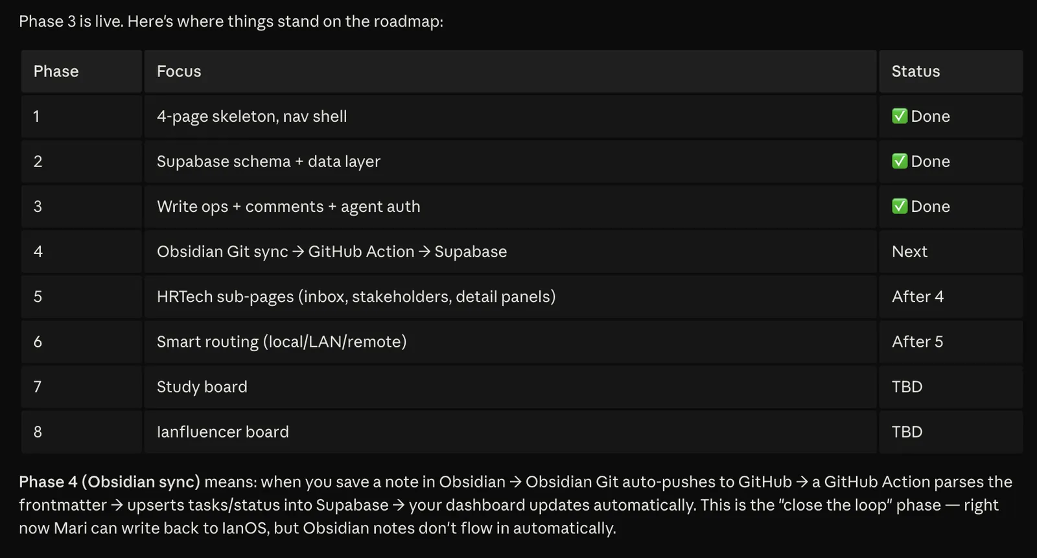1037x558 pixels.
Task: Click the Obsidian Git sync focus cell
Action: [x=510, y=251]
